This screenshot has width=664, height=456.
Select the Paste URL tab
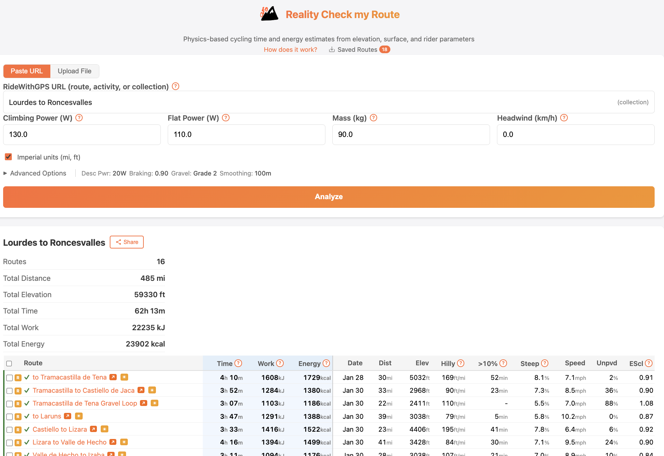[27, 71]
